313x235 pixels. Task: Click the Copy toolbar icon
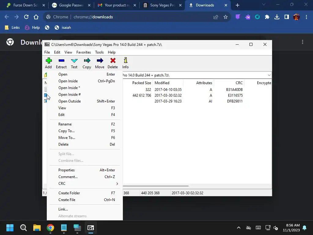click(87, 63)
